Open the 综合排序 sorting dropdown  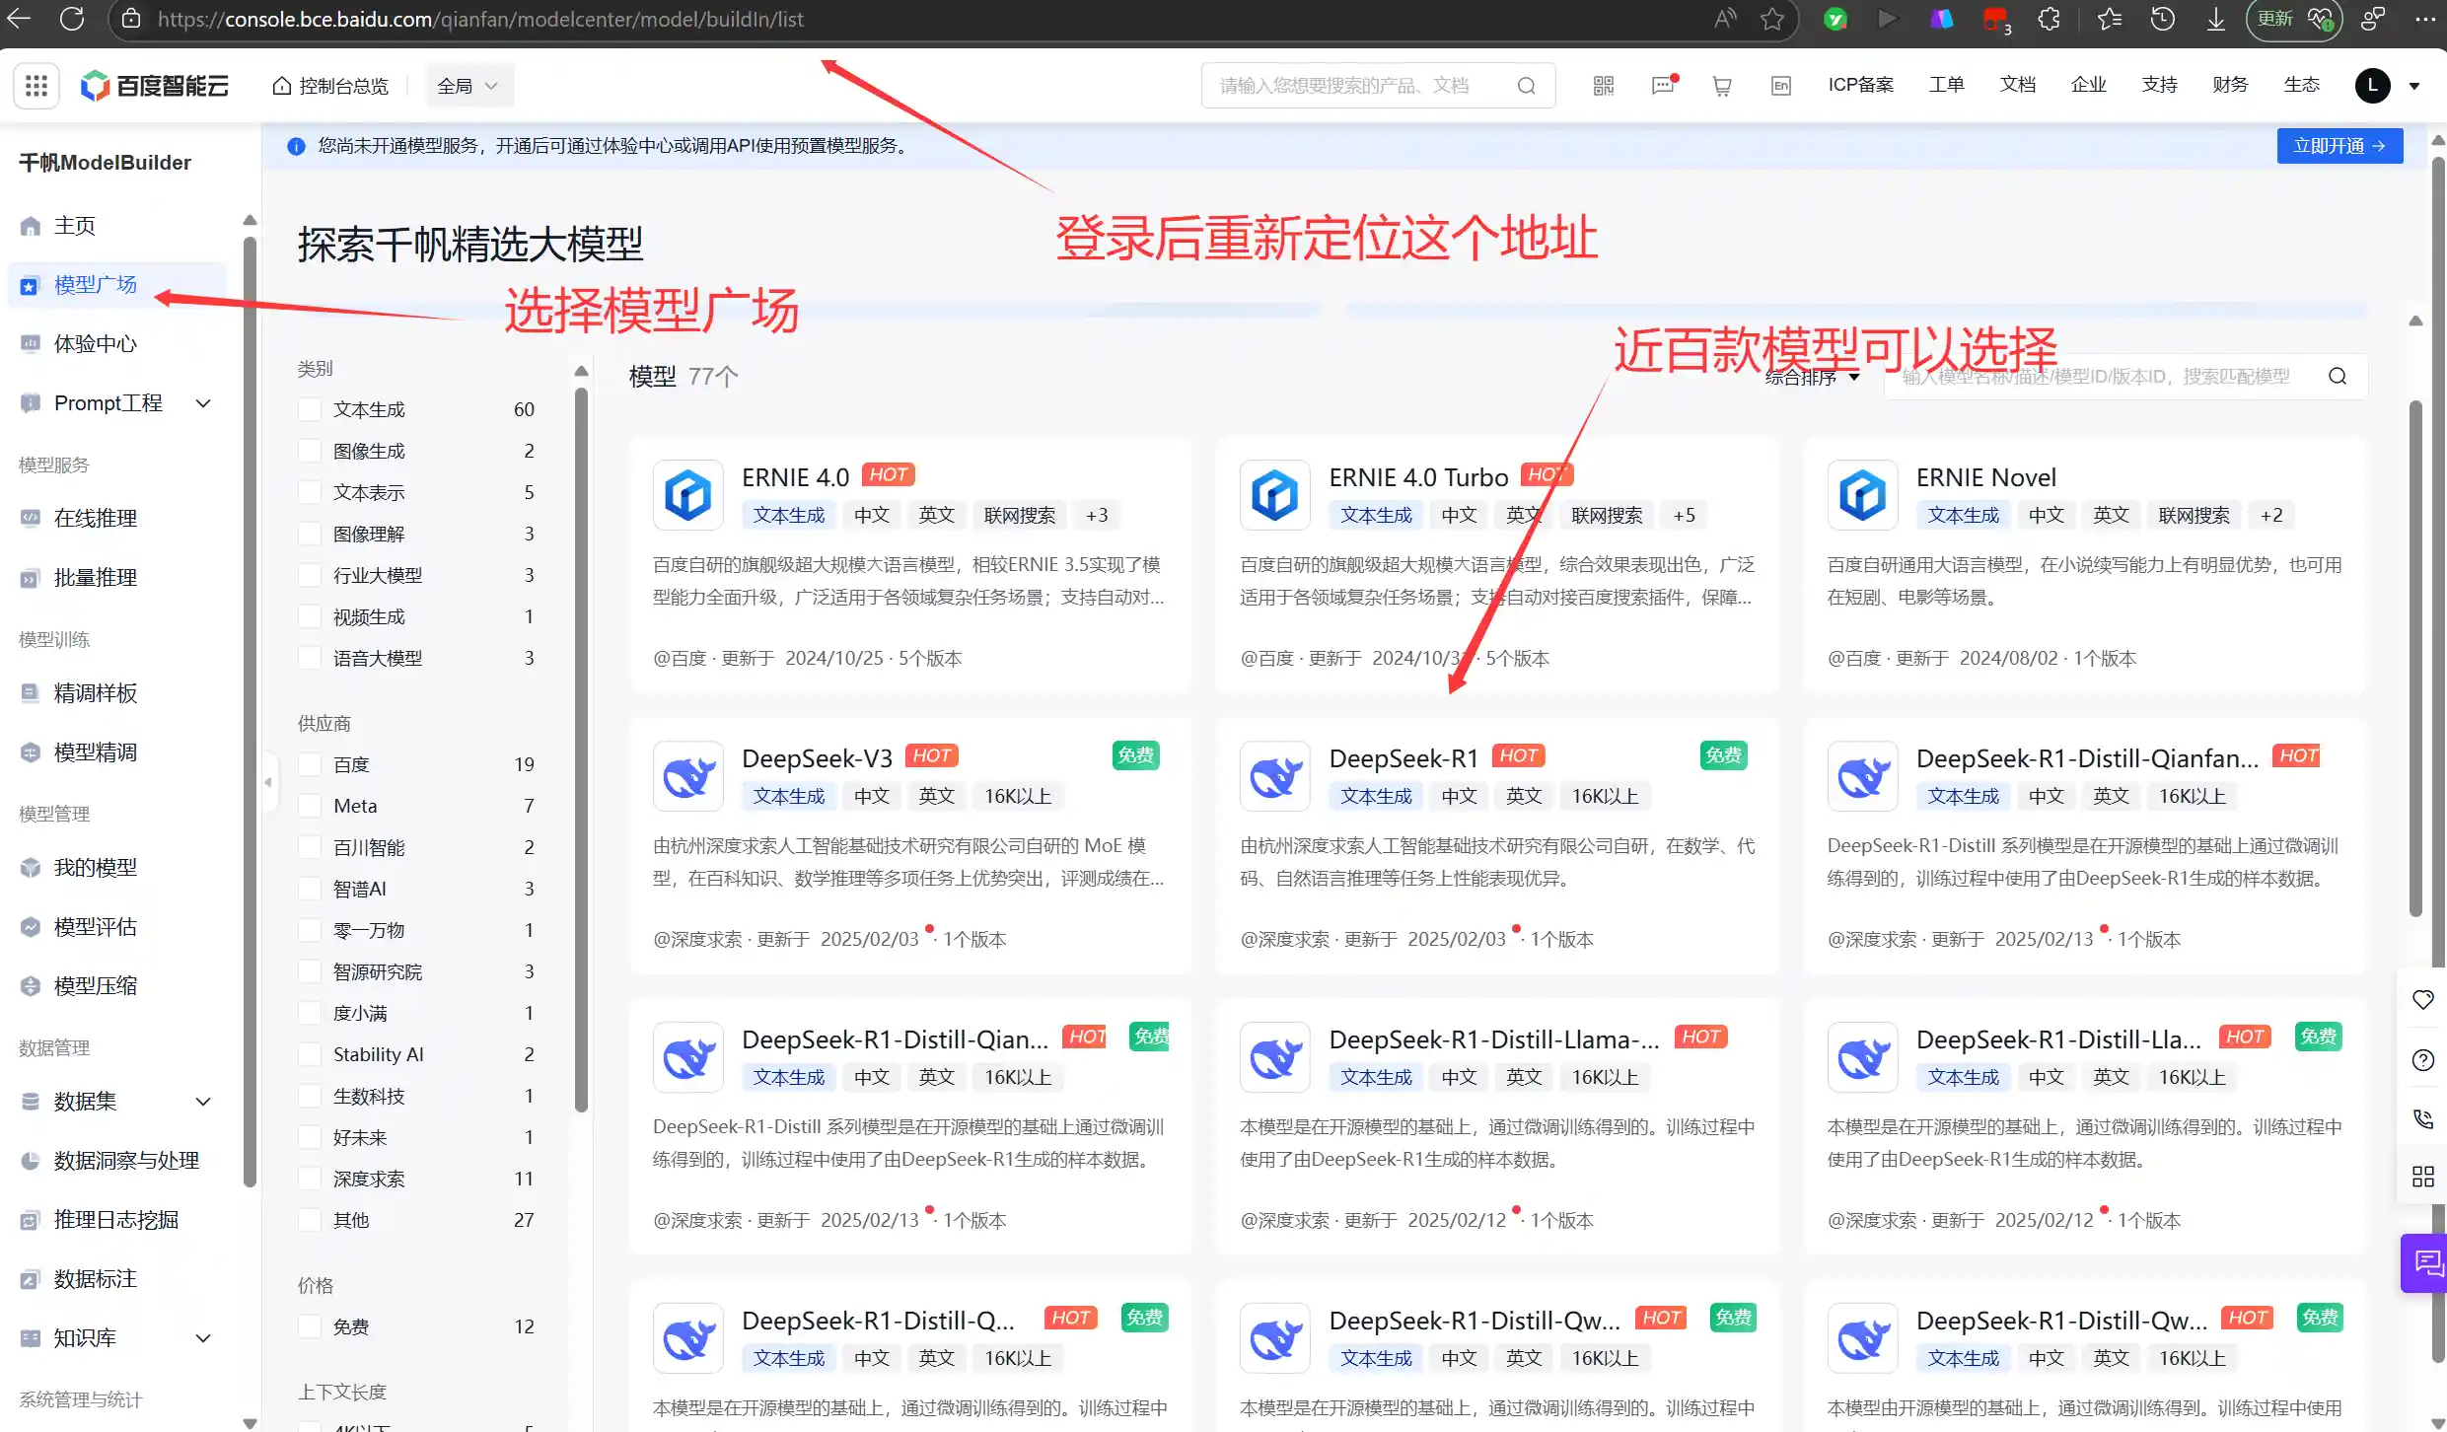pos(1813,377)
